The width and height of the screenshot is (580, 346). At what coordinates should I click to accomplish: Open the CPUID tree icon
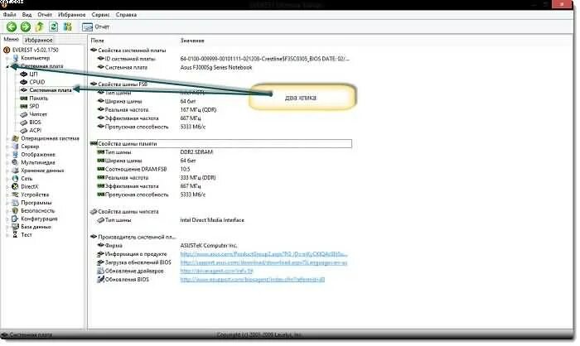pyautogui.click(x=24, y=82)
